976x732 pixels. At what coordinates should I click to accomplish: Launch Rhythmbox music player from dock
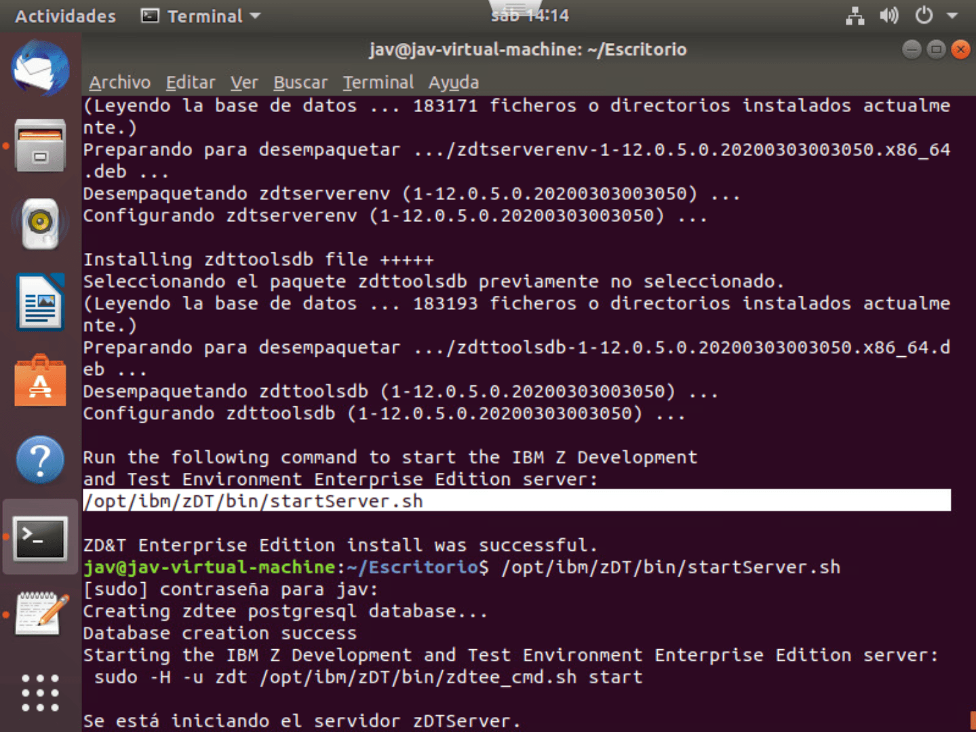click(x=40, y=224)
